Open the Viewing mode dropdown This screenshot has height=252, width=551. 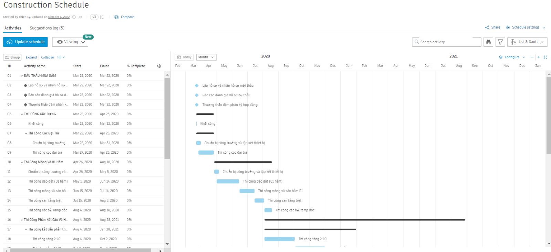point(70,42)
